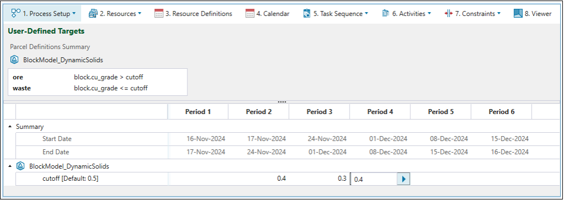Open the Process Setup dropdown arrow
Image resolution: width=564 pixels, height=200 pixels.
[74, 14]
